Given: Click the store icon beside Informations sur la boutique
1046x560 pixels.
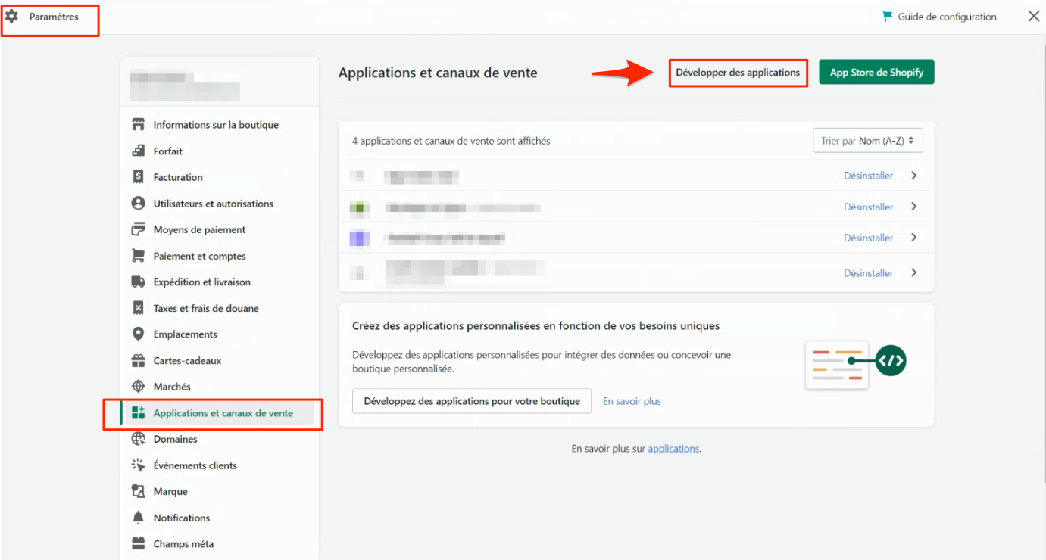Looking at the screenshot, I should (x=138, y=125).
